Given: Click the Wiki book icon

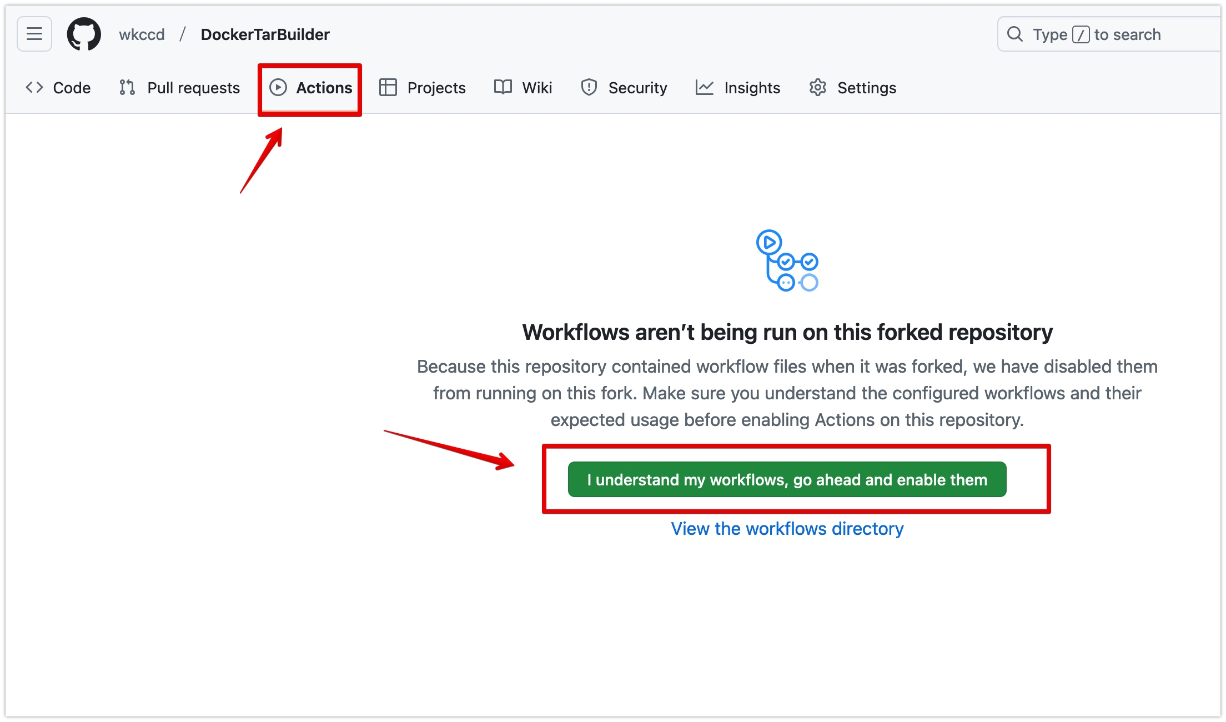Looking at the screenshot, I should pos(503,88).
